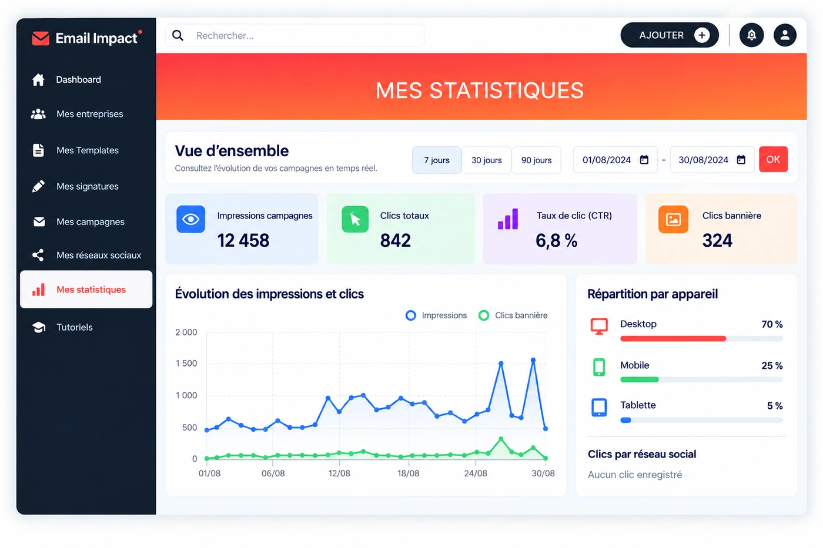Image resolution: width=823 pixels, height=548 pixels.
Task: Toggle Impressions series in chart legend
Action: (x=436, y=315)
